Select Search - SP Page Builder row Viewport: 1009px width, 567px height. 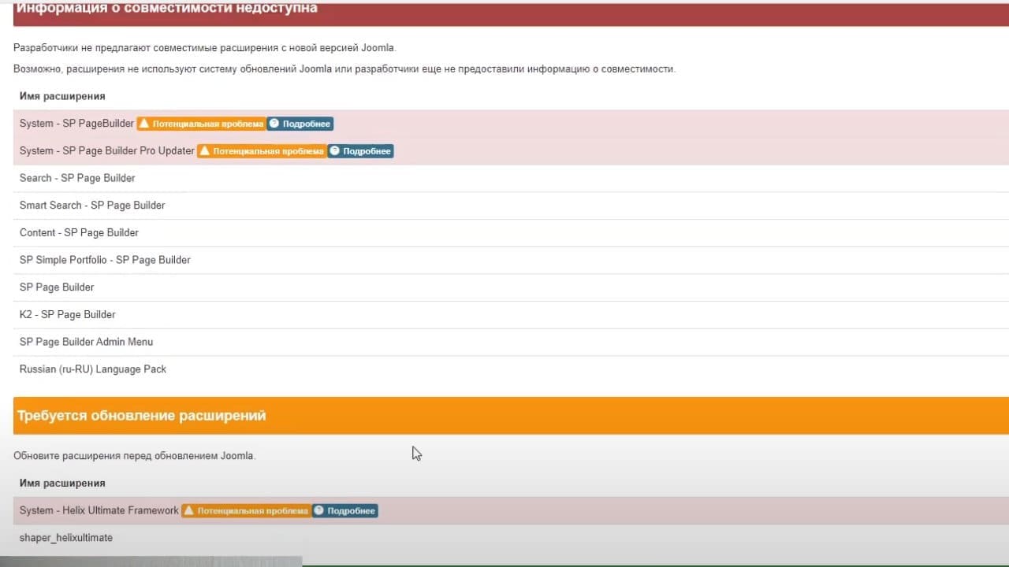pos(511,178)
